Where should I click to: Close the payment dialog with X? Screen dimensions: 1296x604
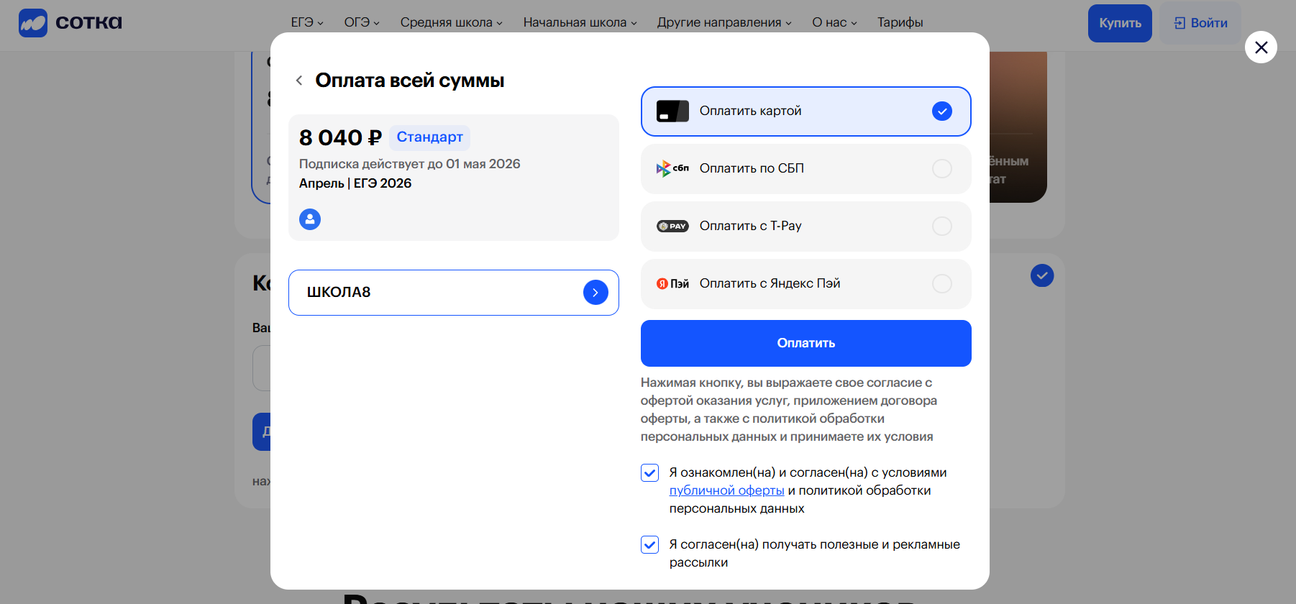click(1261, 47)
